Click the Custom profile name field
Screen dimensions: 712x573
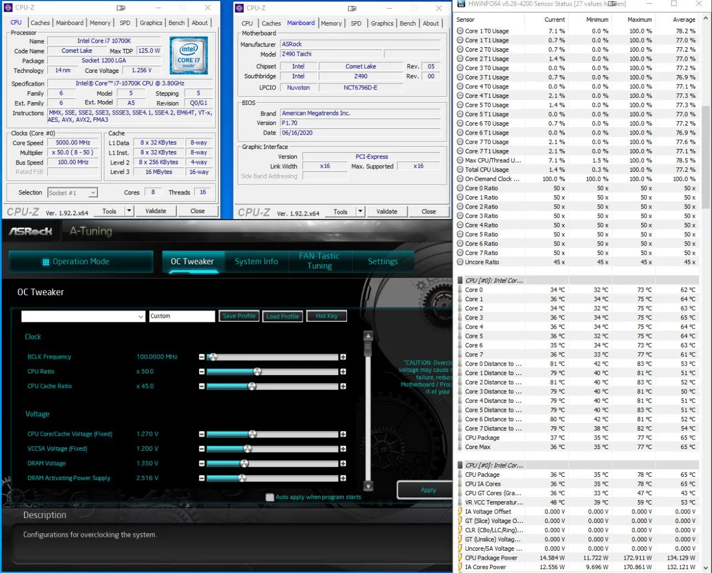point(182,316)
